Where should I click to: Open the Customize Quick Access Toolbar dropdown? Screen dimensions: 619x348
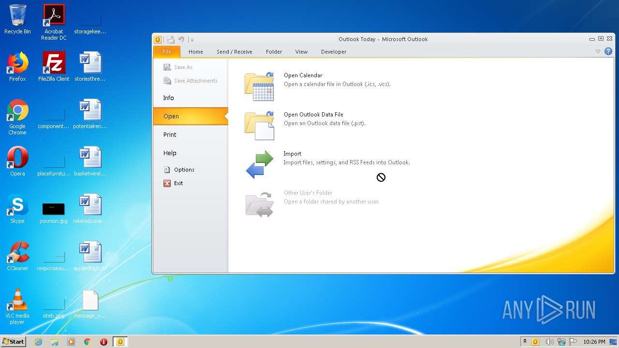click(192, 40)
